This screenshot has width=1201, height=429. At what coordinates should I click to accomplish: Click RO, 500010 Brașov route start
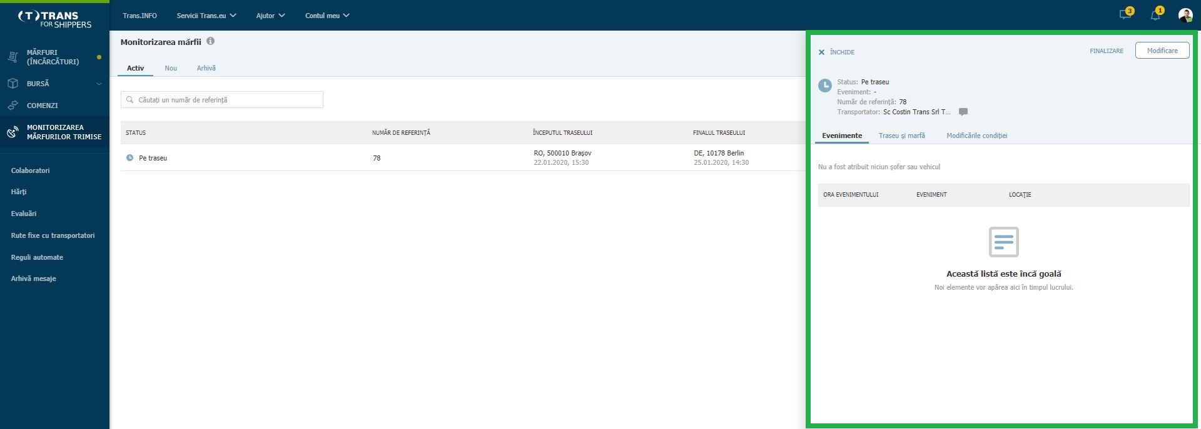pyautogui.click(x=562, y=153)
